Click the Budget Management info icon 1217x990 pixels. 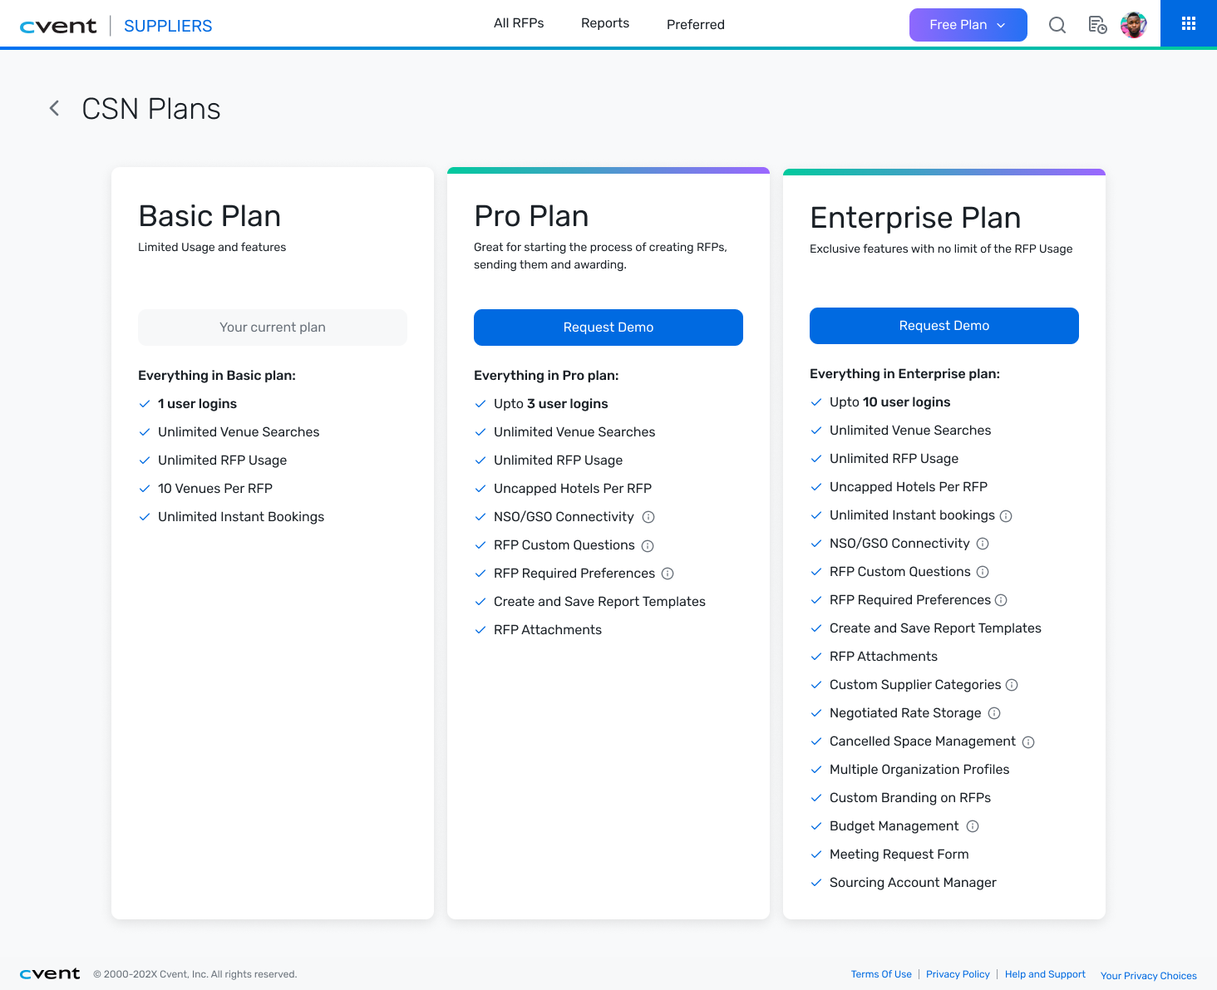click(x=973, y=826)
